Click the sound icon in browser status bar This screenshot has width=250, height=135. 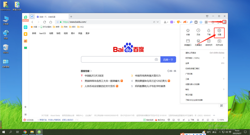(213, 120)
